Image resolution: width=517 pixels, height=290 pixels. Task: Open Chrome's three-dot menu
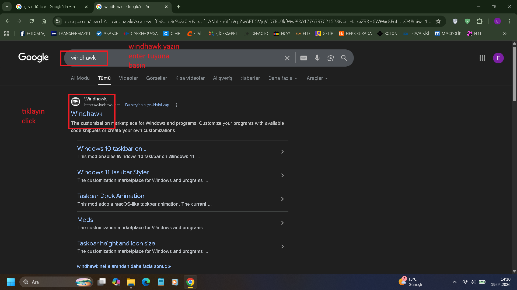click(x=509, y=21)
